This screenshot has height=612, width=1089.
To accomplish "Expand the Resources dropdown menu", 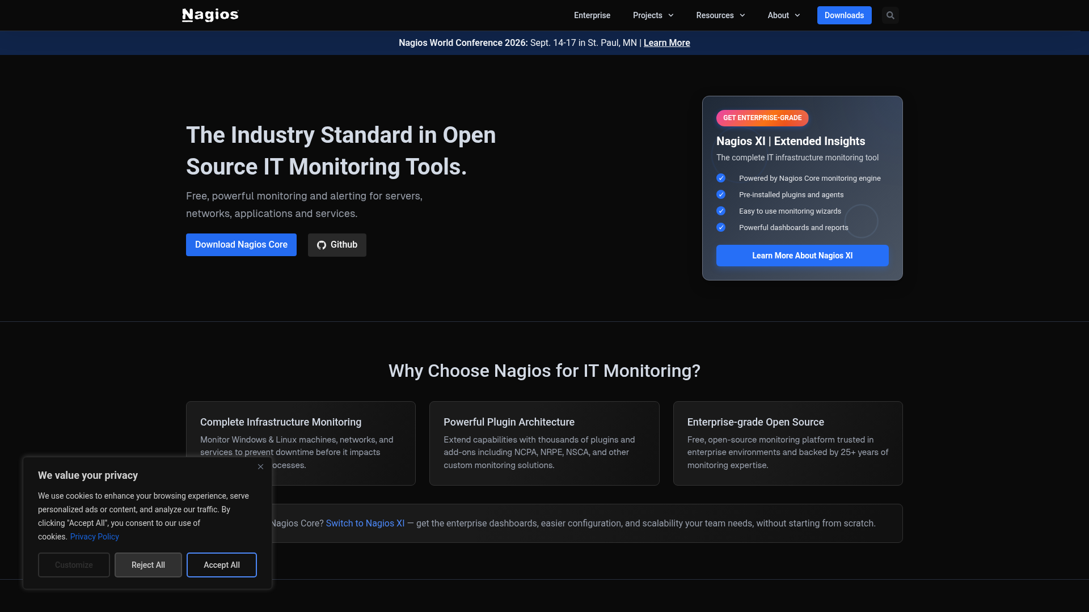I will point(720,15).
